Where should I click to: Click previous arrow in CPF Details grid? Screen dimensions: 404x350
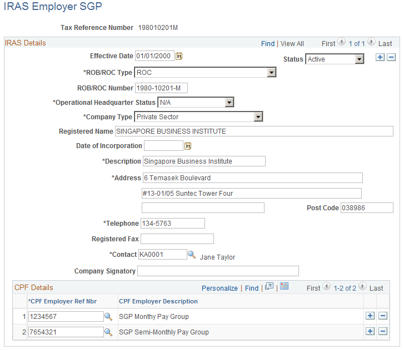pos(326,286)
